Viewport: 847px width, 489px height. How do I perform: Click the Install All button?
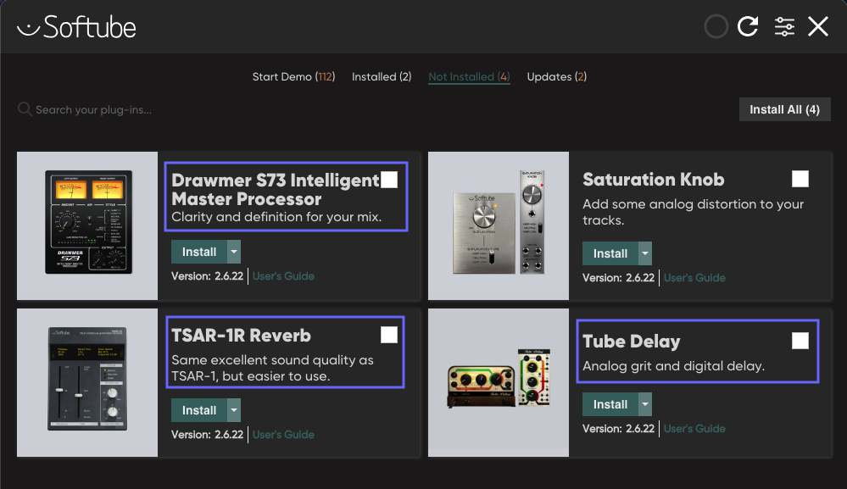(x=784, y=108)
